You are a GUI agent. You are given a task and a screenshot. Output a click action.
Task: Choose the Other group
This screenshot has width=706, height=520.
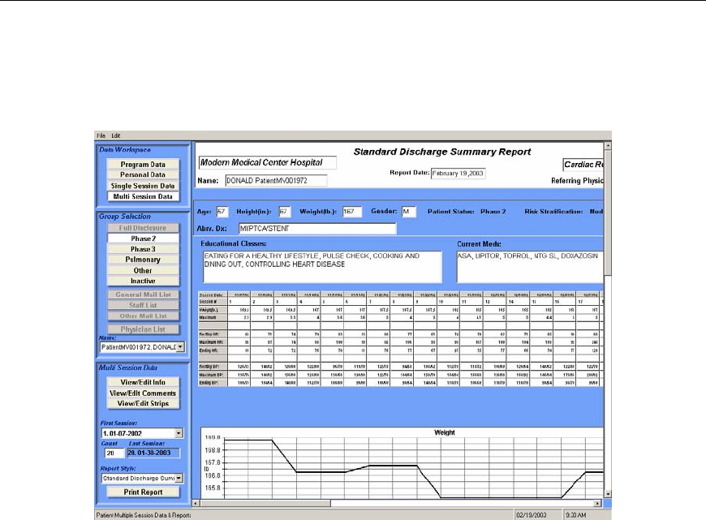tap(143, 271)
